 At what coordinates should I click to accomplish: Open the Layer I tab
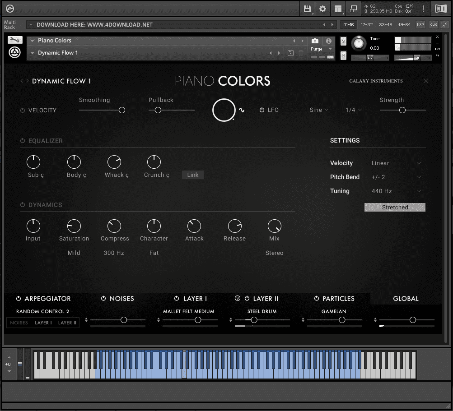195,298
